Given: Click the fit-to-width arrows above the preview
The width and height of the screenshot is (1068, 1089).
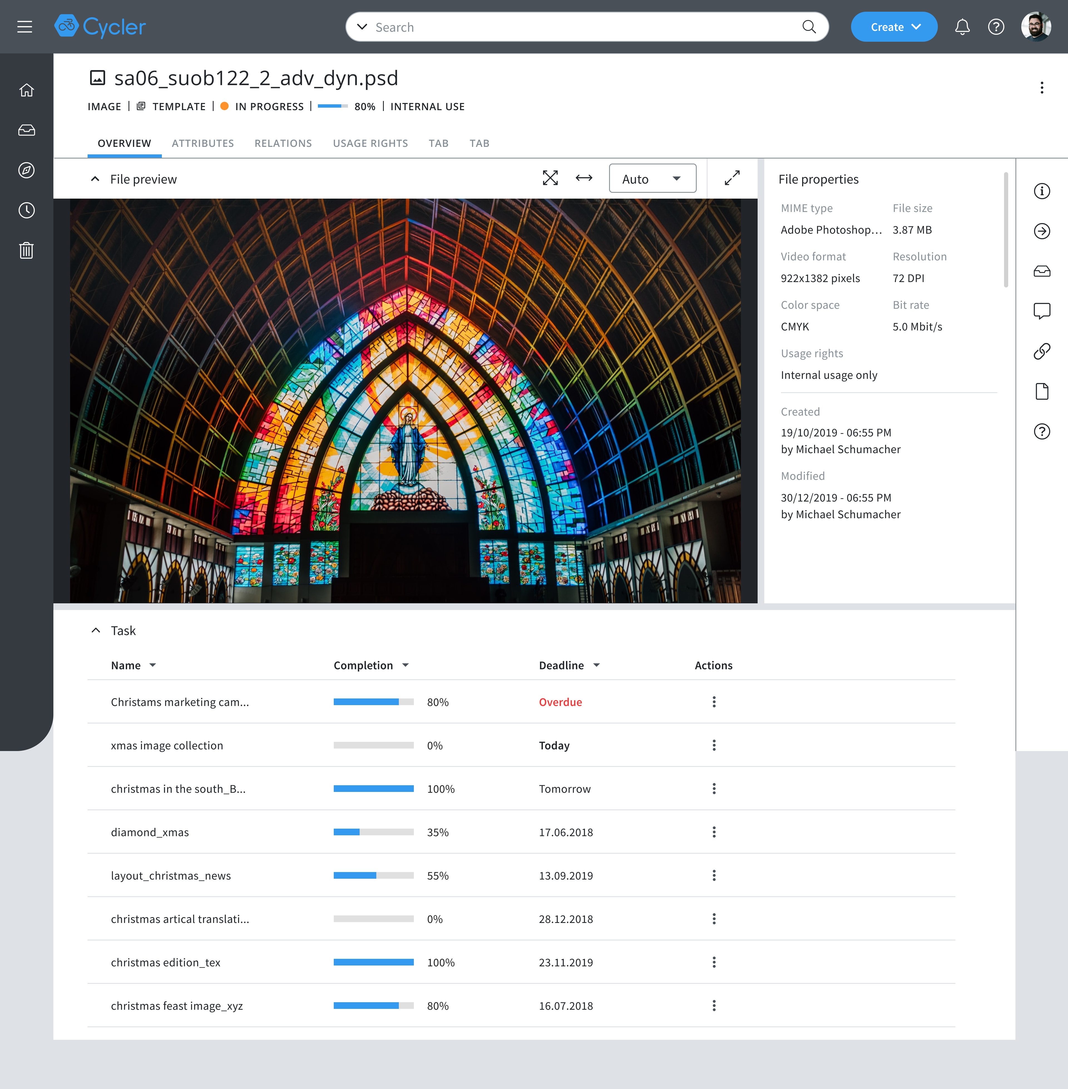Looking at the screenshot, I should point(584,178).
